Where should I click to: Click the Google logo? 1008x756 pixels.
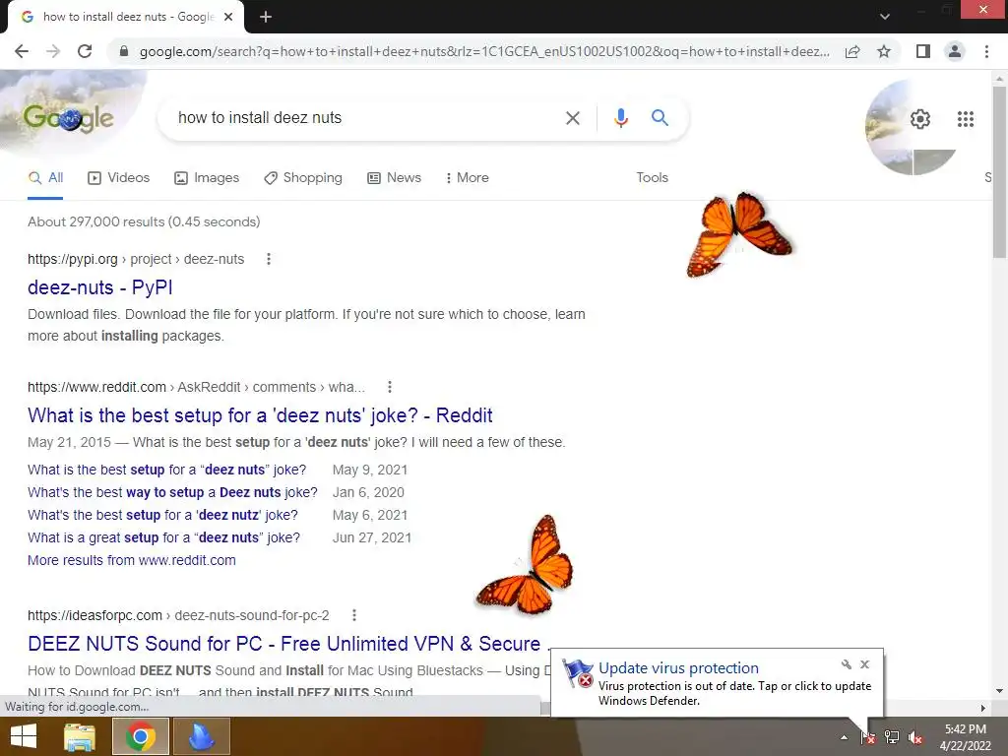click(69, 118)
